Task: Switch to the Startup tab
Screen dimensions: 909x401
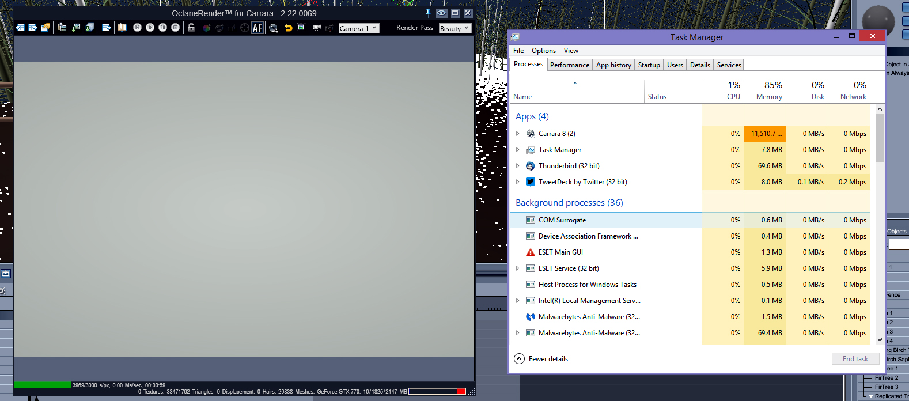Action: click(649, 65)
